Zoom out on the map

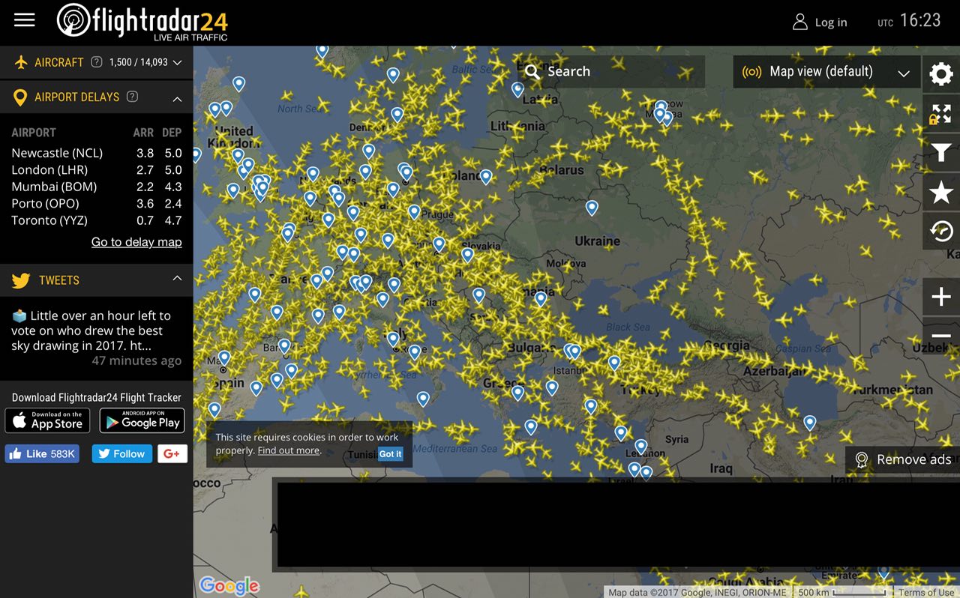[941, 335]
